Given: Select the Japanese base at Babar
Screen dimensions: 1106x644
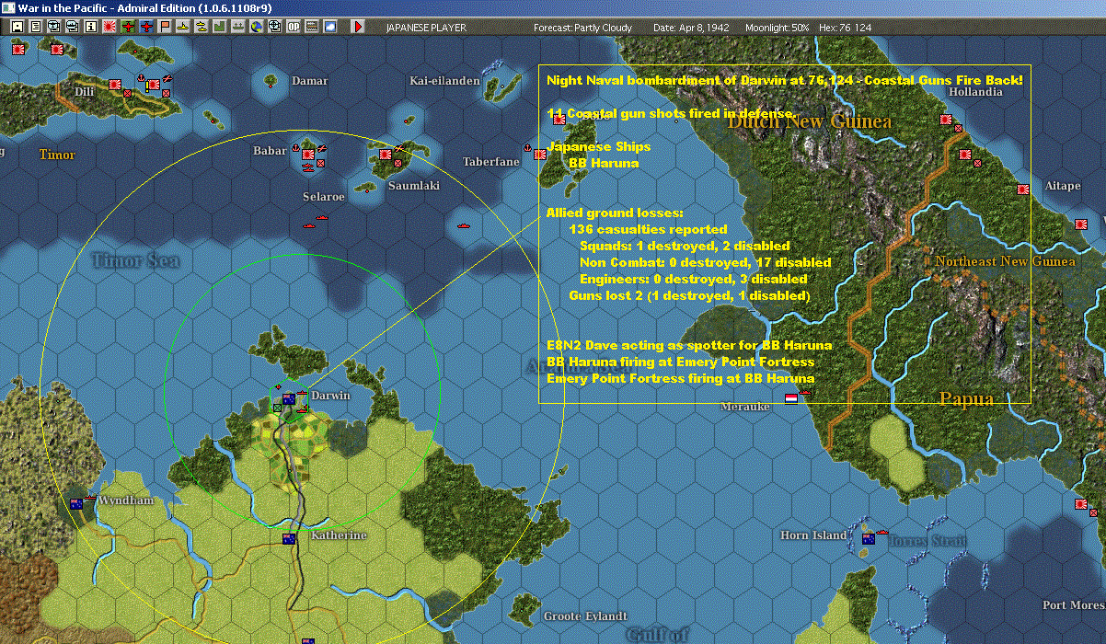Looking at the screenshot, I should pos(309,155).
